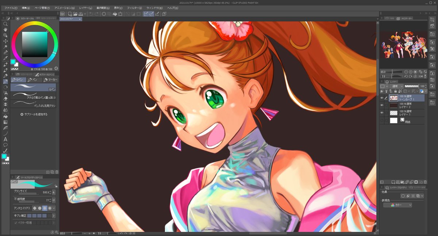Select the Move layer tool
Screen dimensions: 438x236
tap(5, 41)
